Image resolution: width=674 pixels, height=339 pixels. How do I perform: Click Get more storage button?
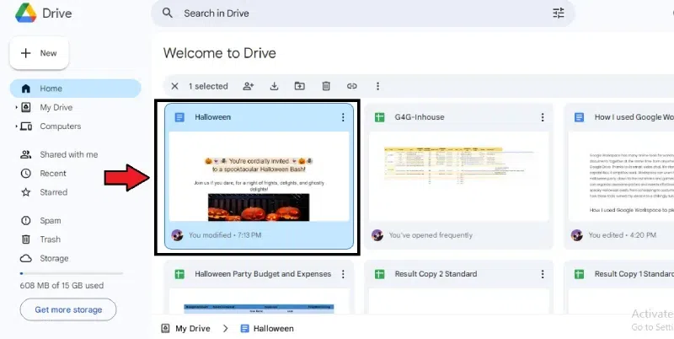point(68,309)
